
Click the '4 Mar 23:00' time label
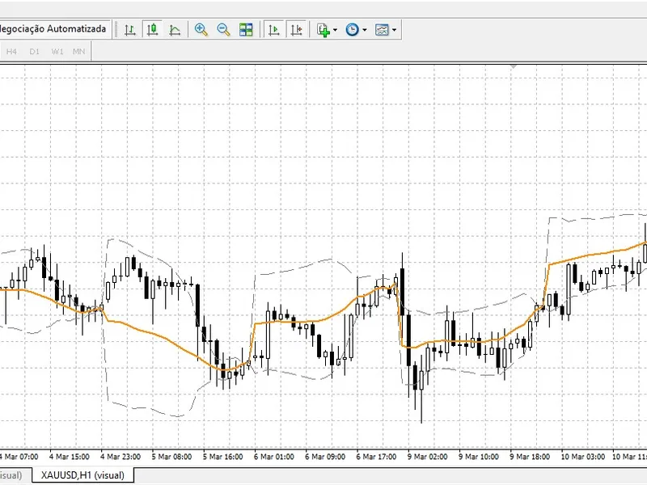121,457
